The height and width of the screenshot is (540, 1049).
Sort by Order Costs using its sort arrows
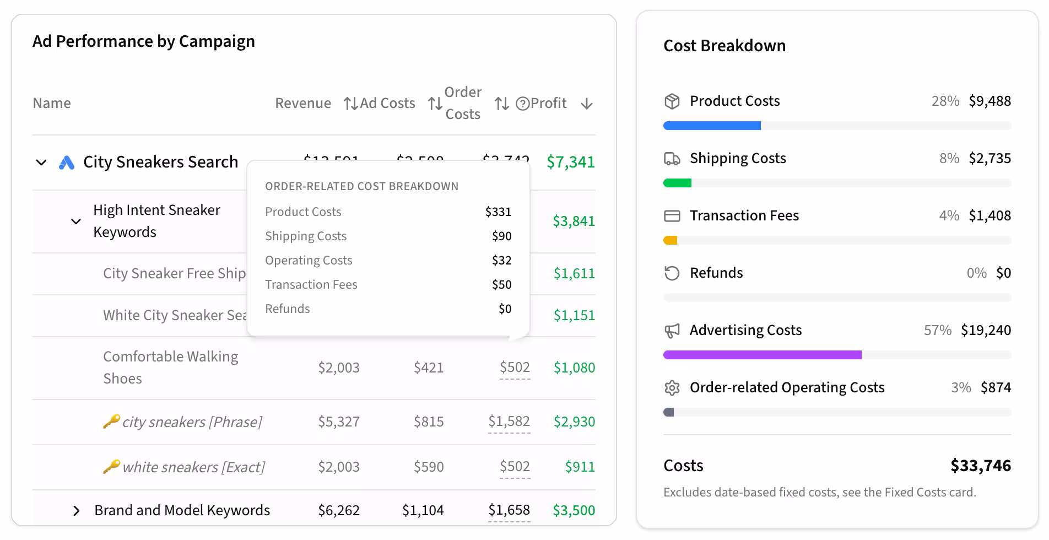point(501,104)
